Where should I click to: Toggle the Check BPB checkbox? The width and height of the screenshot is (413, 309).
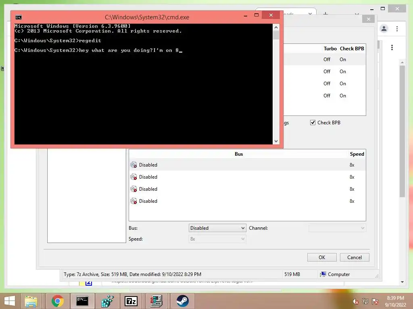313,122
